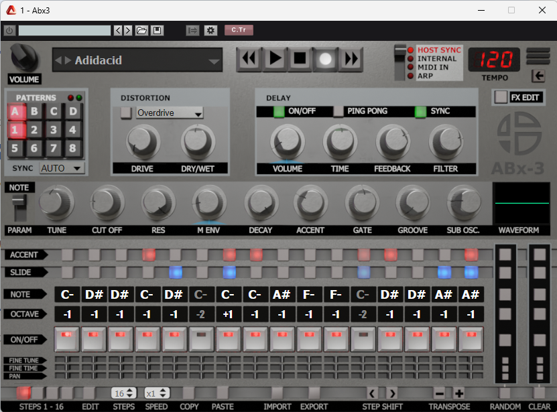
Task: Click the EDIT button
Action: click(89, 393)
